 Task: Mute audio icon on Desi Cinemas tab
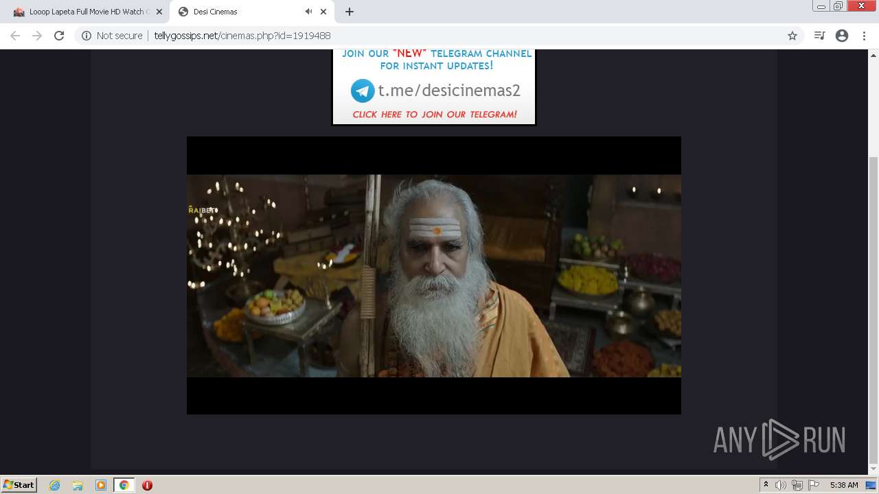[308, 12]
